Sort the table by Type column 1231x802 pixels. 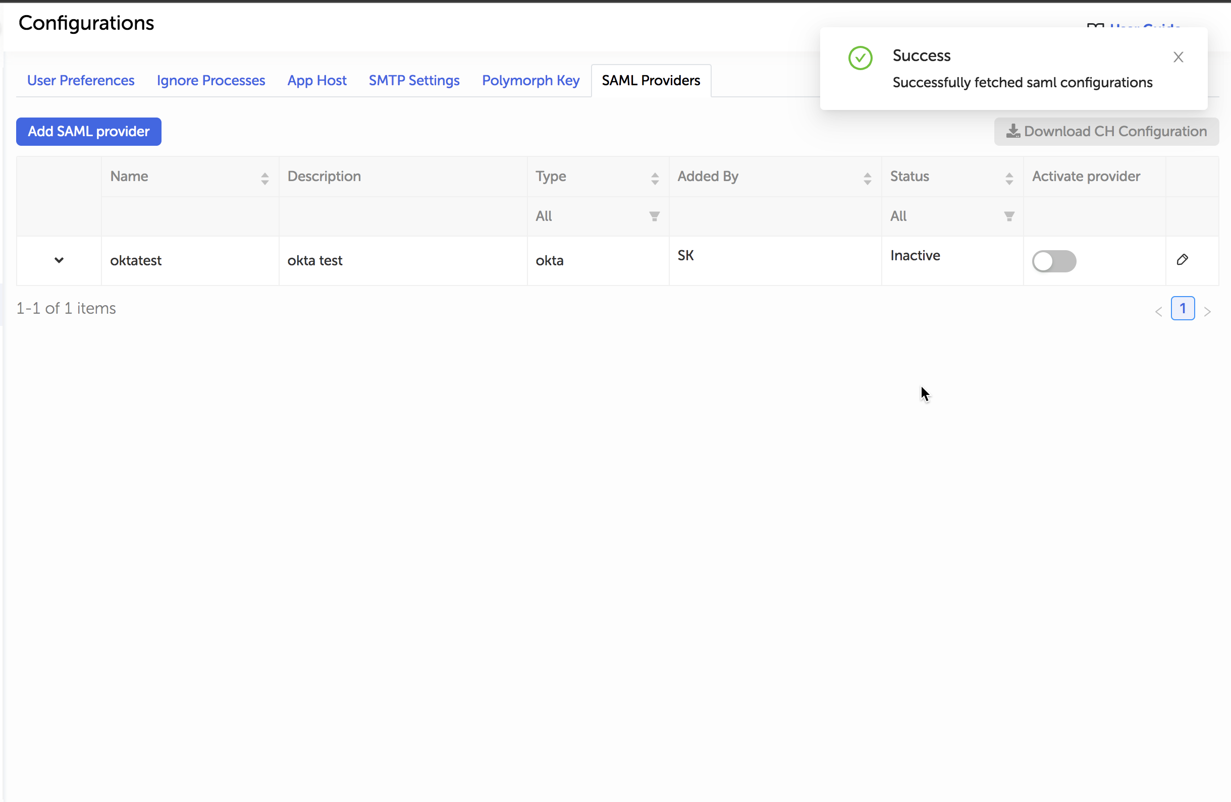(x=655, y=179)
